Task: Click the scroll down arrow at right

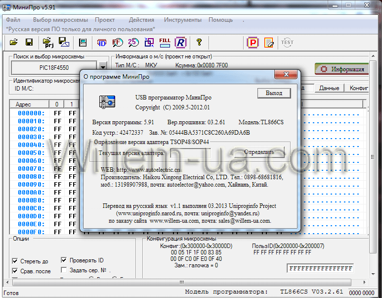Action: 373,274
